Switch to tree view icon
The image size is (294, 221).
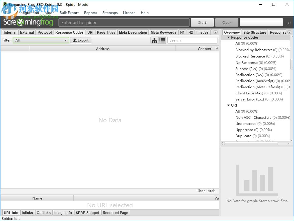(x=155, y=40)
